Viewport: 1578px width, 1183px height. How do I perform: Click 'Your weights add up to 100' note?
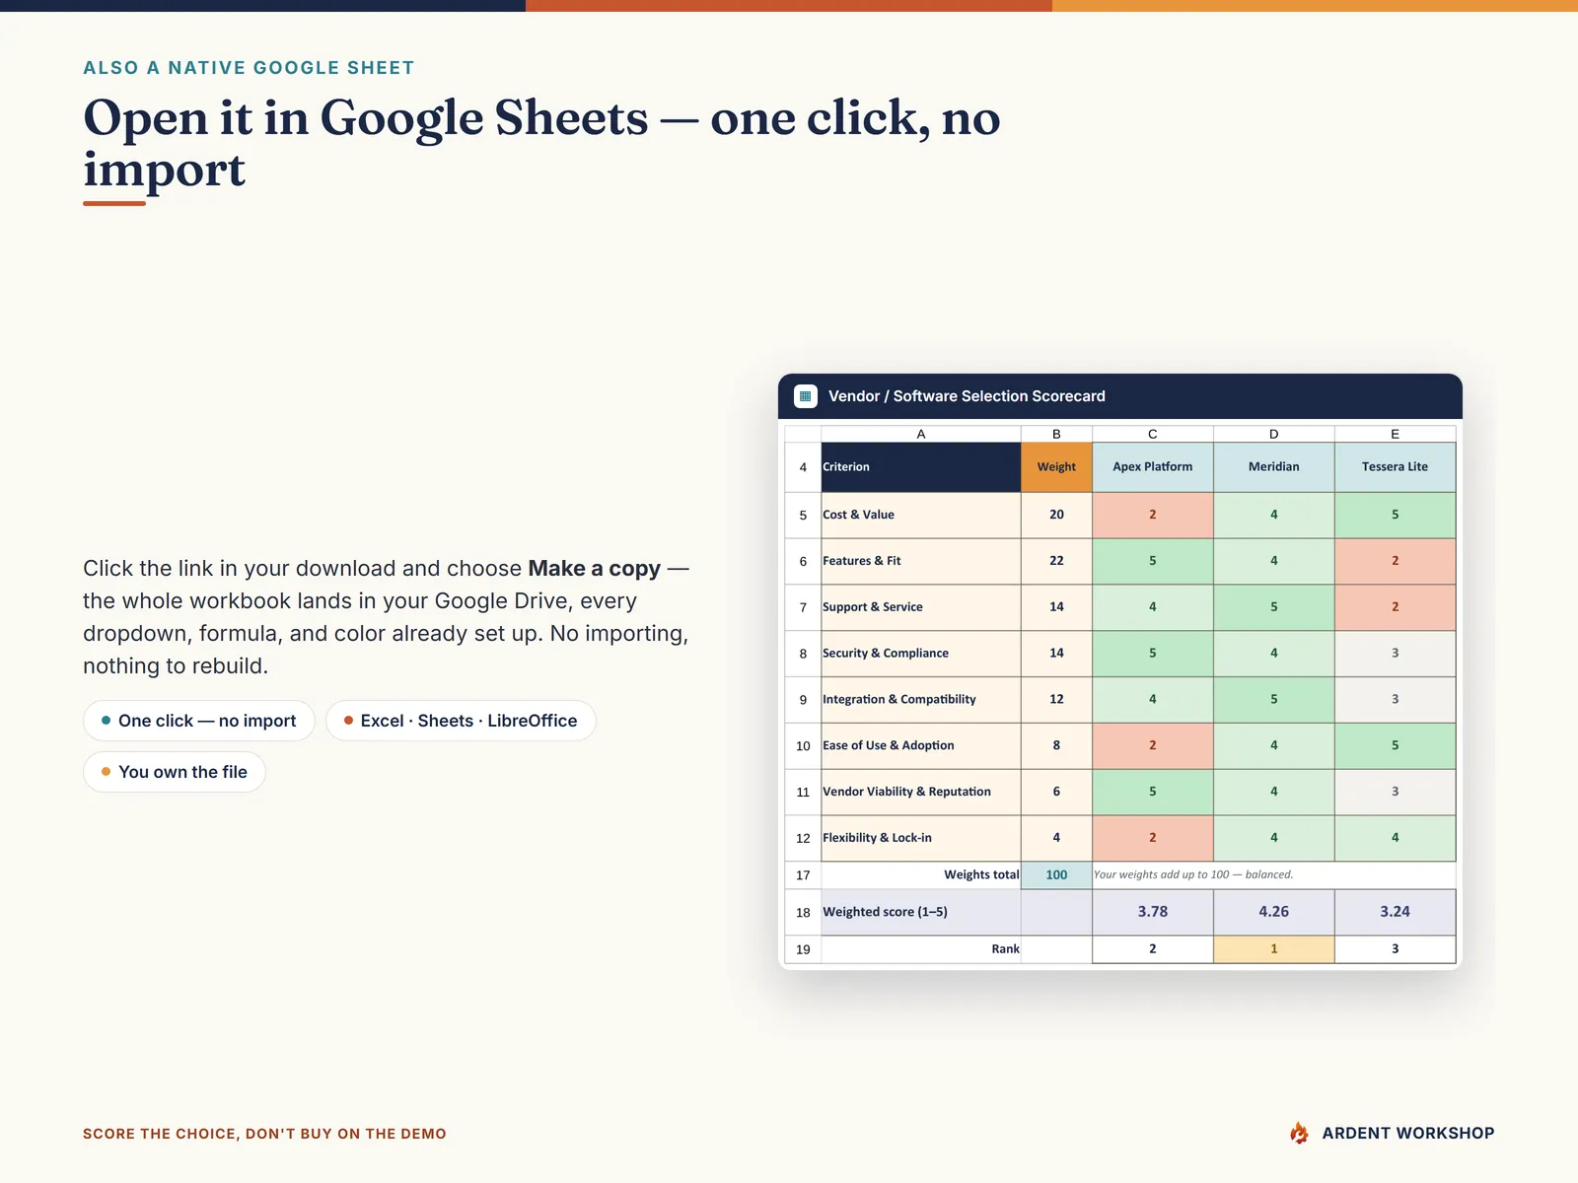pos(1193,874)
